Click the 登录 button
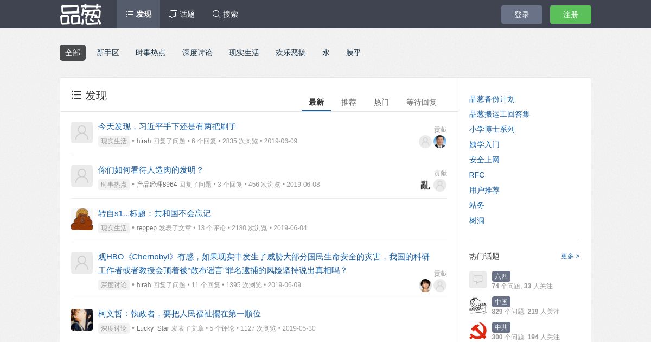Viewport: 651px width, 342px height. point(522,15)
